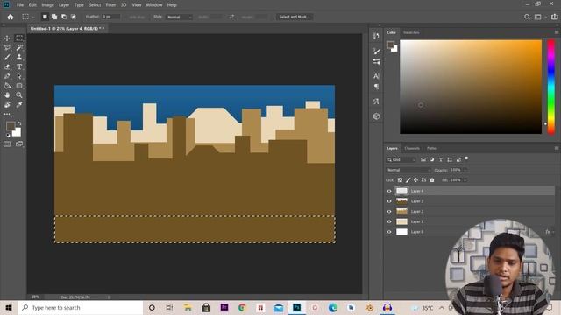Screen dimensions: 561x315
Task: Select the Move tool
Action: pos(7,38)
